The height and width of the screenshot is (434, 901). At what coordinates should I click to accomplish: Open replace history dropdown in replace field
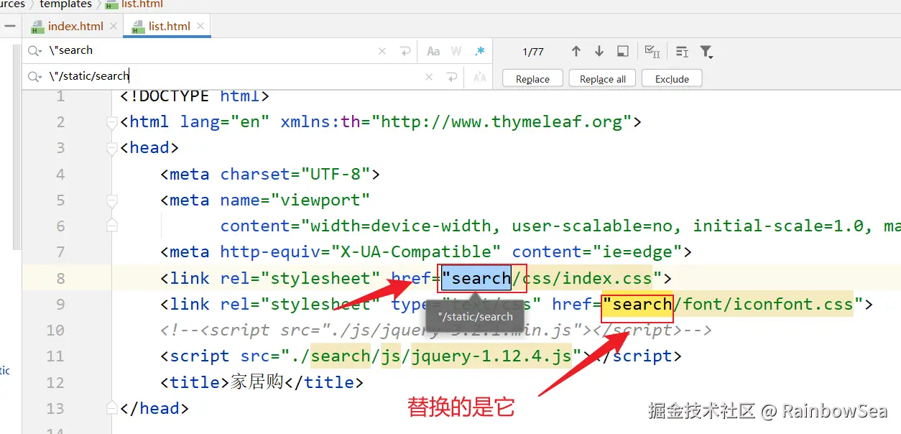click(34, 77)
